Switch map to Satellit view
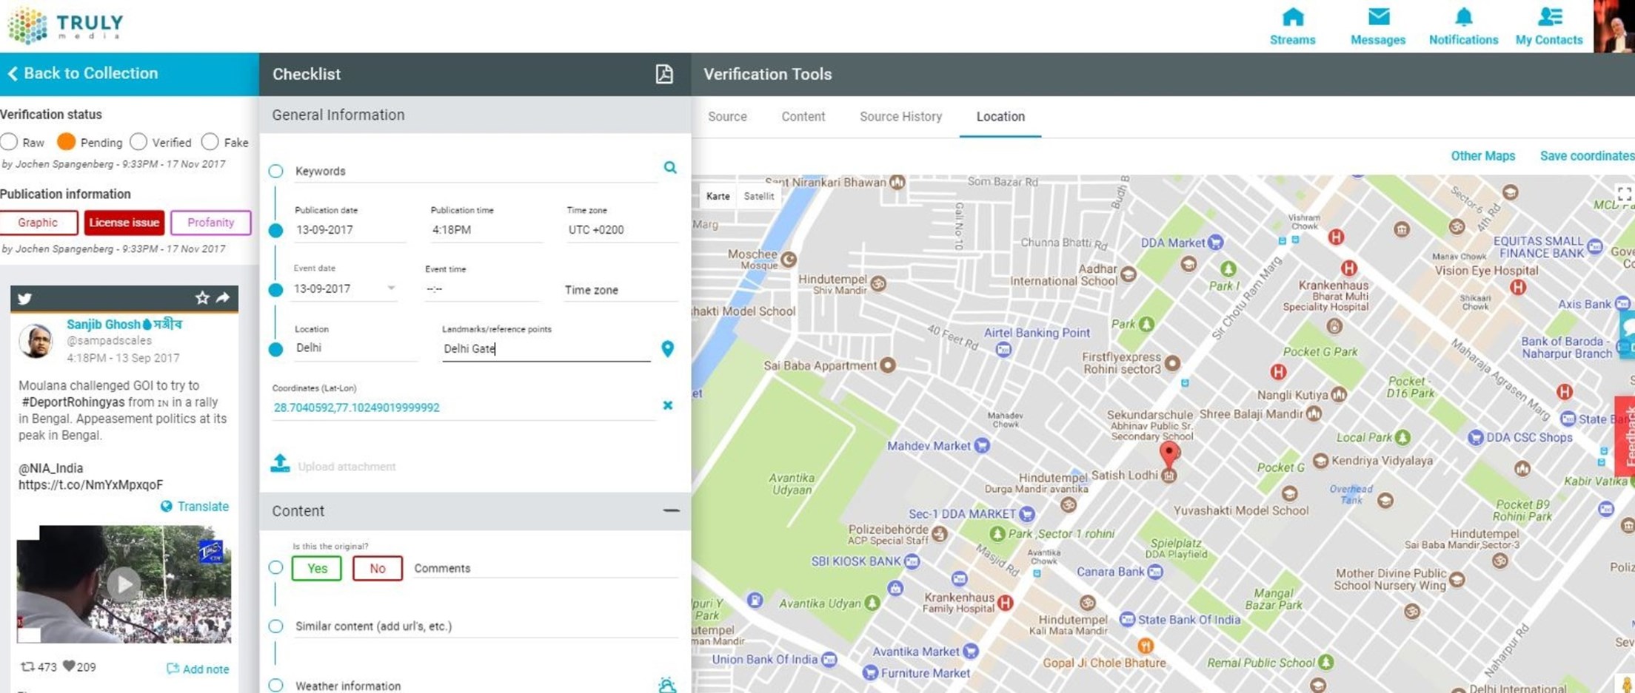 pos(758,197)
